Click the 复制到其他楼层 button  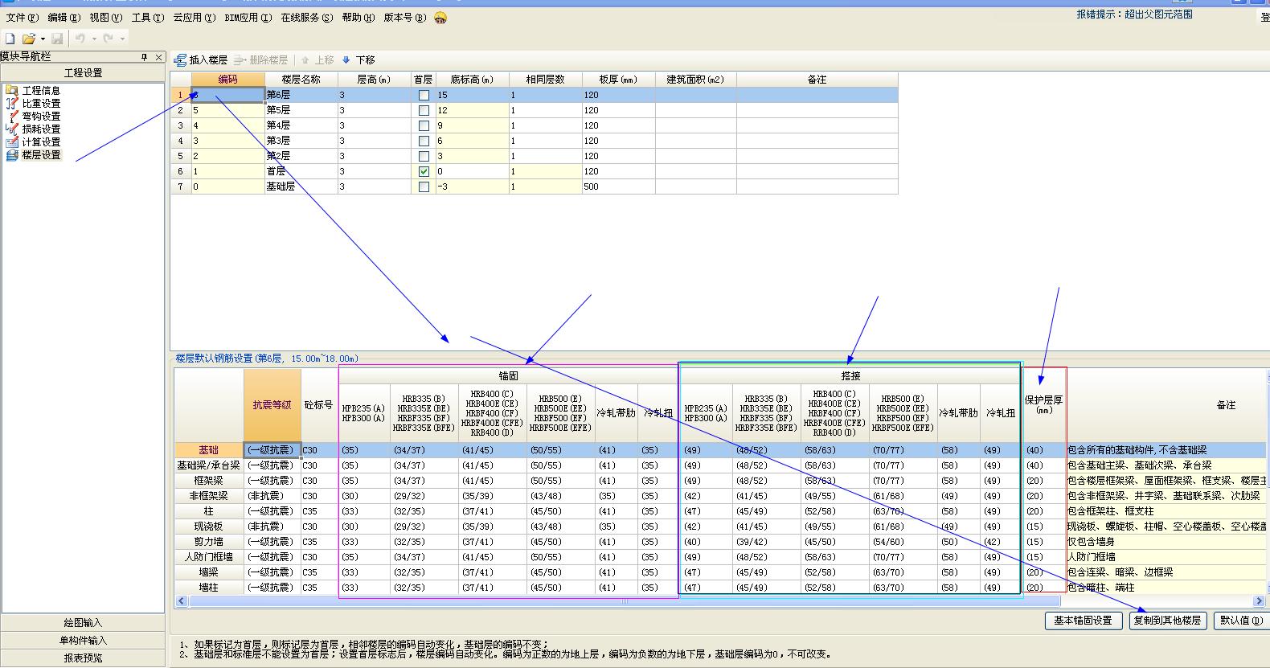point(1166,621)
